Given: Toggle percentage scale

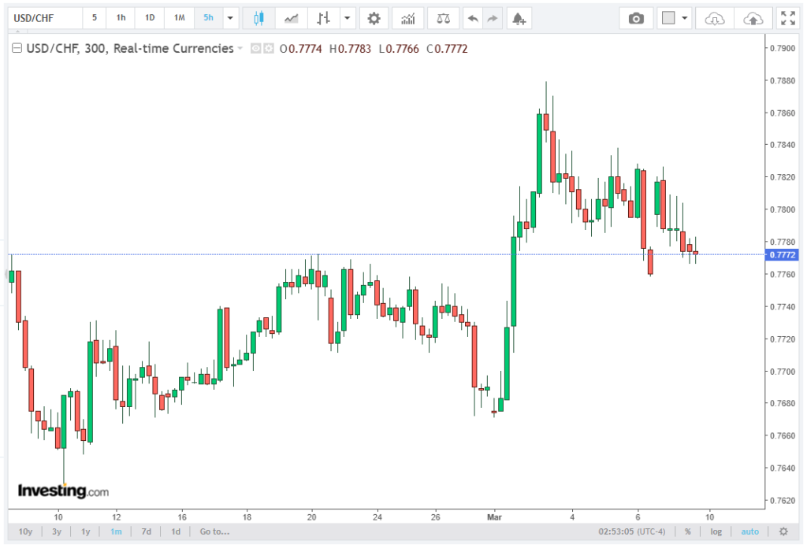Looking at the screenshot, I should (x=687, y=531).
